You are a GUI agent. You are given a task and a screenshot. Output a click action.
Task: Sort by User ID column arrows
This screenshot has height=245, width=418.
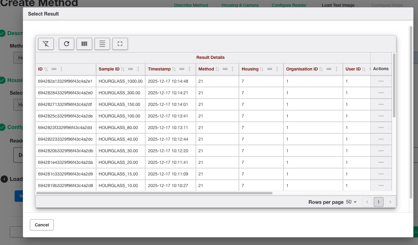364,69
